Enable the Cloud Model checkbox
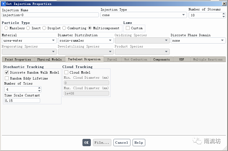This screenshot has width=228, height=151. click(x=66, y=73)
